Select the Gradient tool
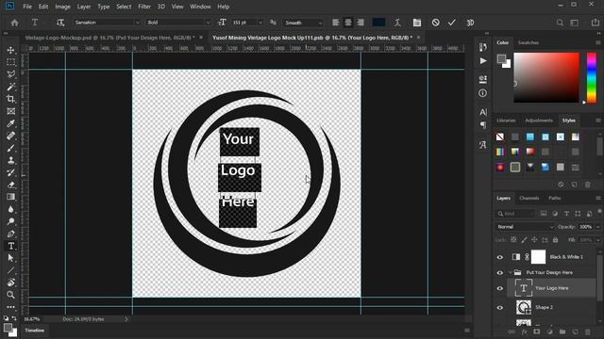The image size is (604, 339). (x=10, y=197)
